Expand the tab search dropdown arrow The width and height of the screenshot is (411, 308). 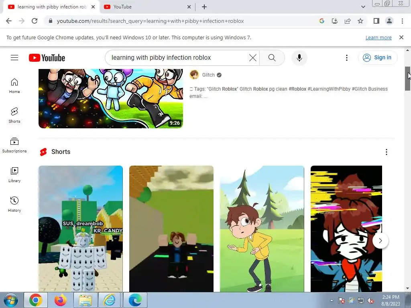363,7
